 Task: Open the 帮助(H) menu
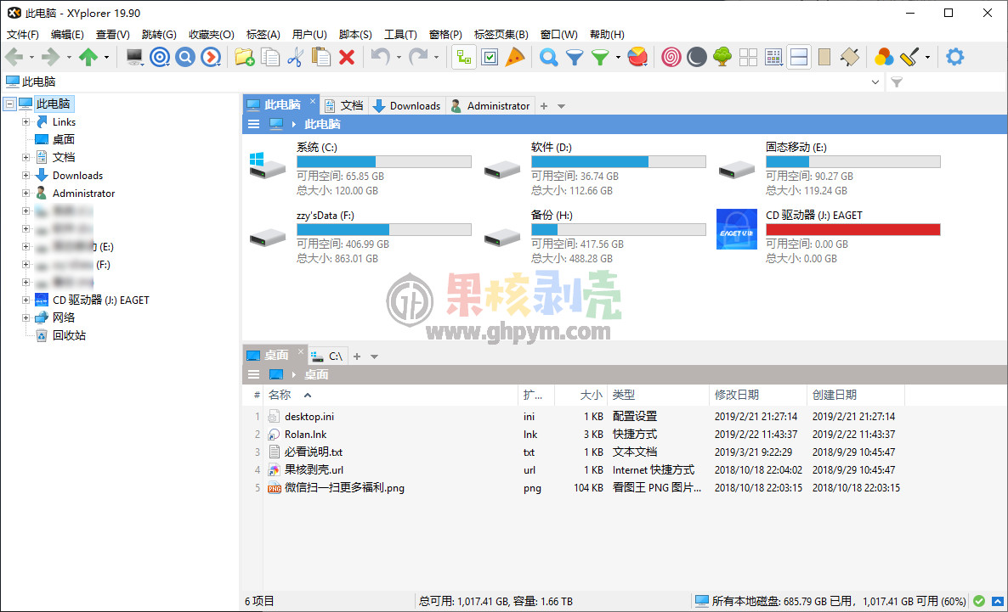[x=607, y=35]
